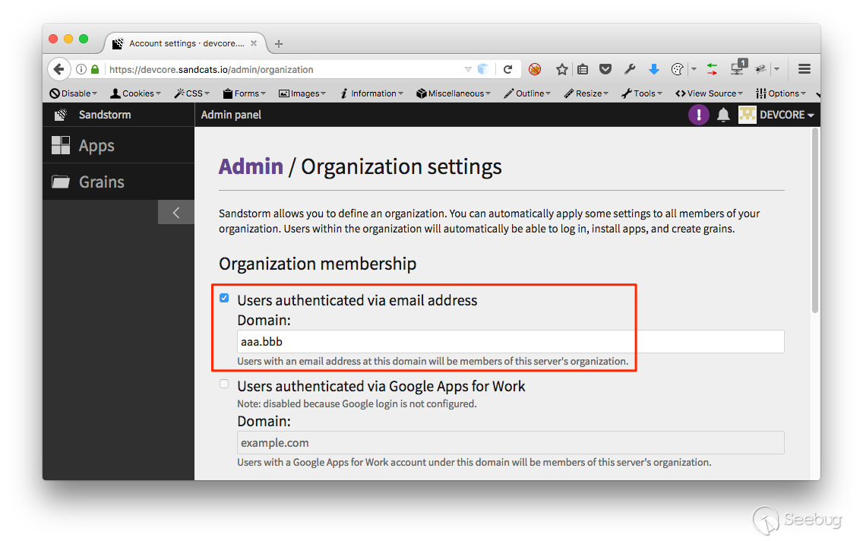Open the DEVCORE account dropdown
863x541 pixels.
[x=786, y=115]
